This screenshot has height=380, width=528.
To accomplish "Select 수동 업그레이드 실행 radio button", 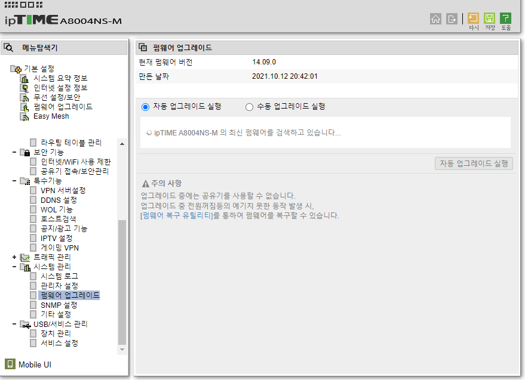I will click(x=249, y=107).
